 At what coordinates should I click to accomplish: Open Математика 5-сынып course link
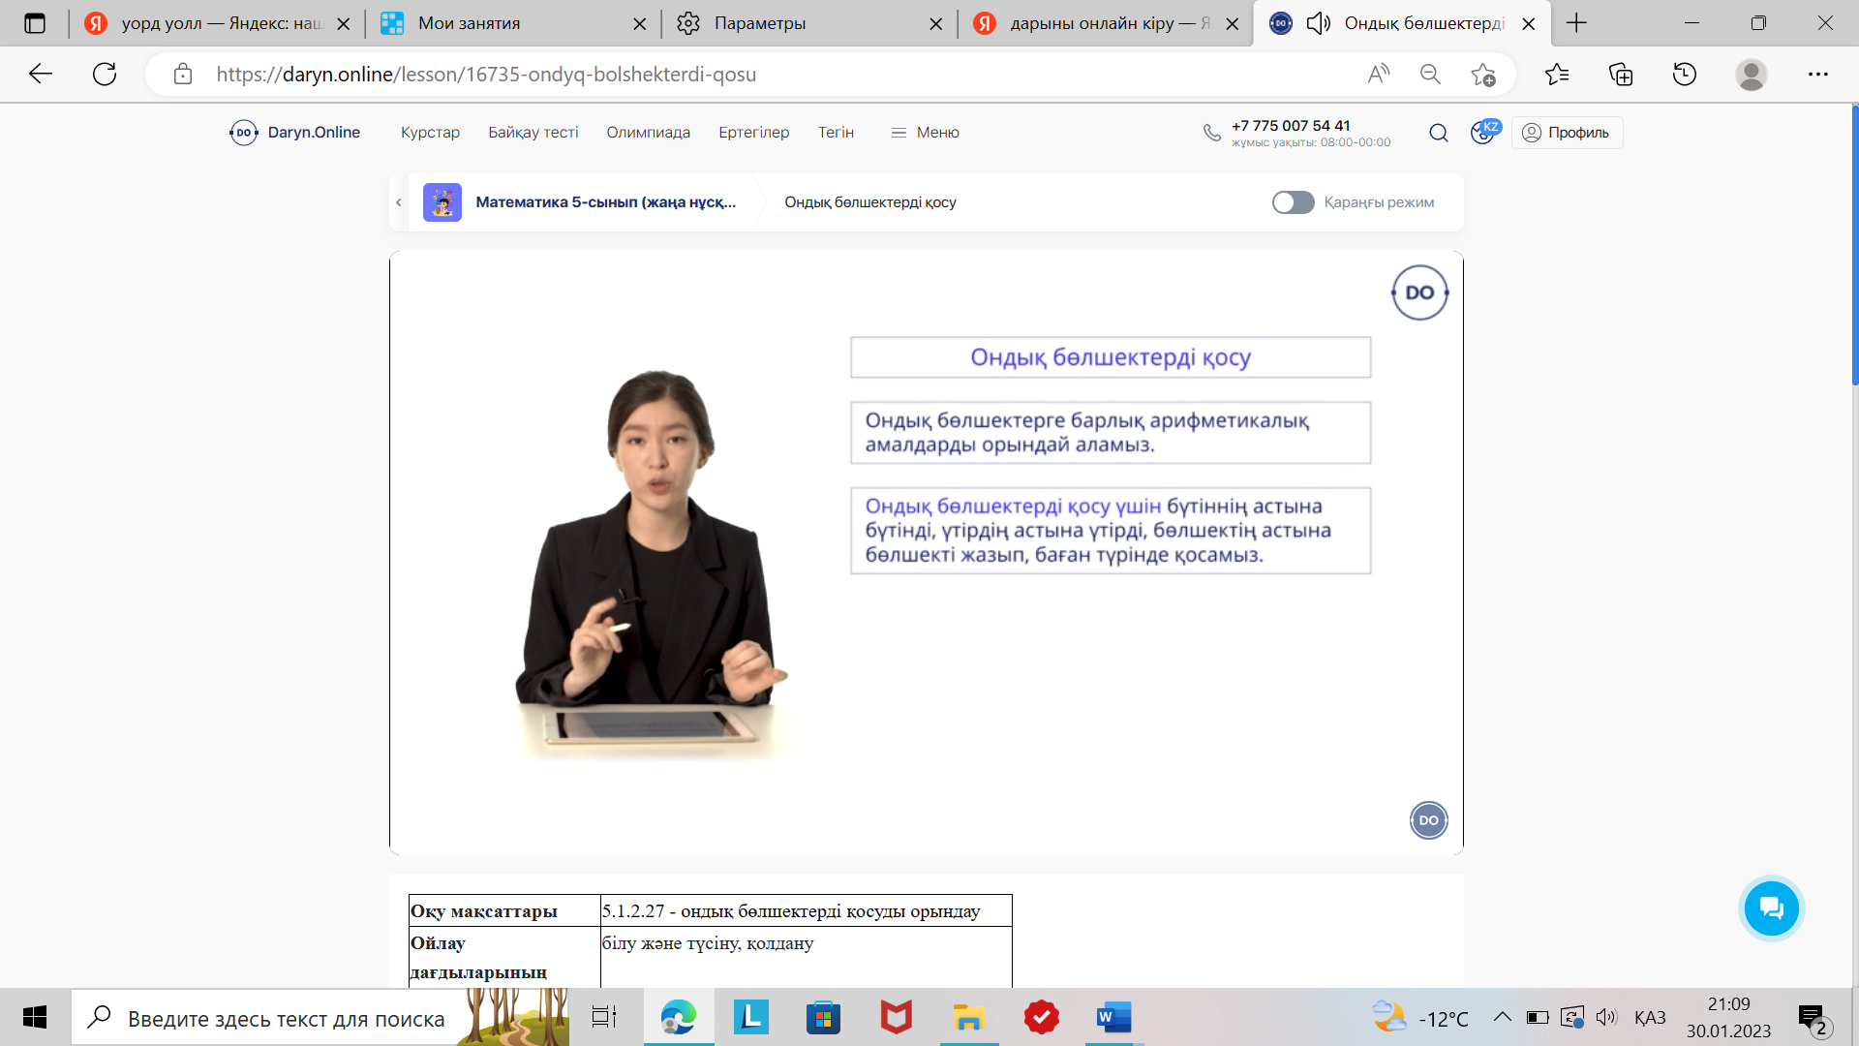tap(605, 202)
